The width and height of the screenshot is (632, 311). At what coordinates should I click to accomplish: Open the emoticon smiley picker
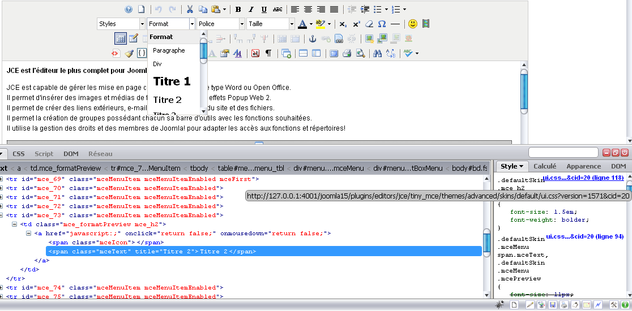click(412, 24)
